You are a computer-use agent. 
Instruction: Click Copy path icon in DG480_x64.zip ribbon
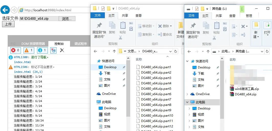pos(131,23)
